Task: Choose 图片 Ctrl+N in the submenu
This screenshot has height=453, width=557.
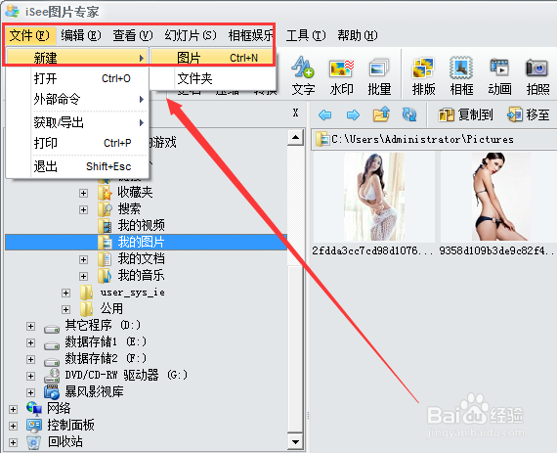Action: [x=213, y=58]
